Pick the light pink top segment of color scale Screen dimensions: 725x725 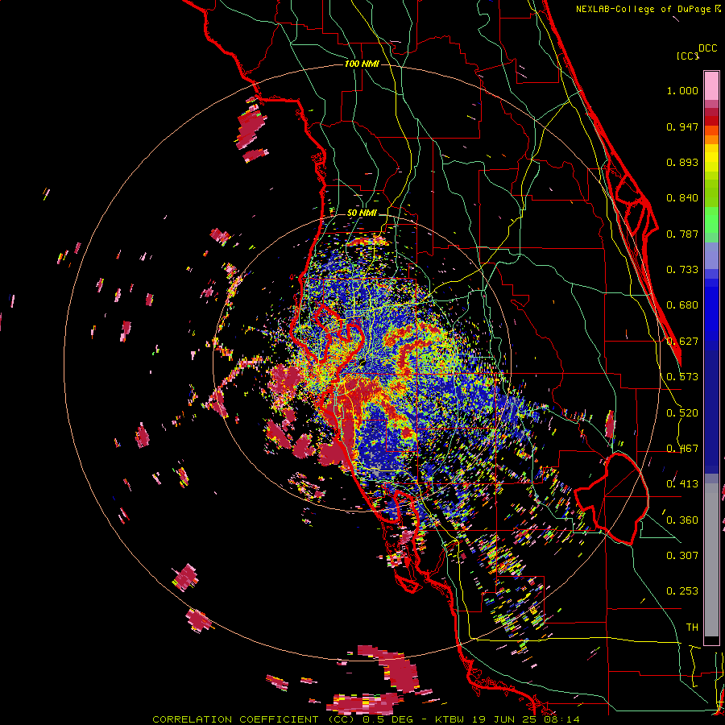(711, 85)
